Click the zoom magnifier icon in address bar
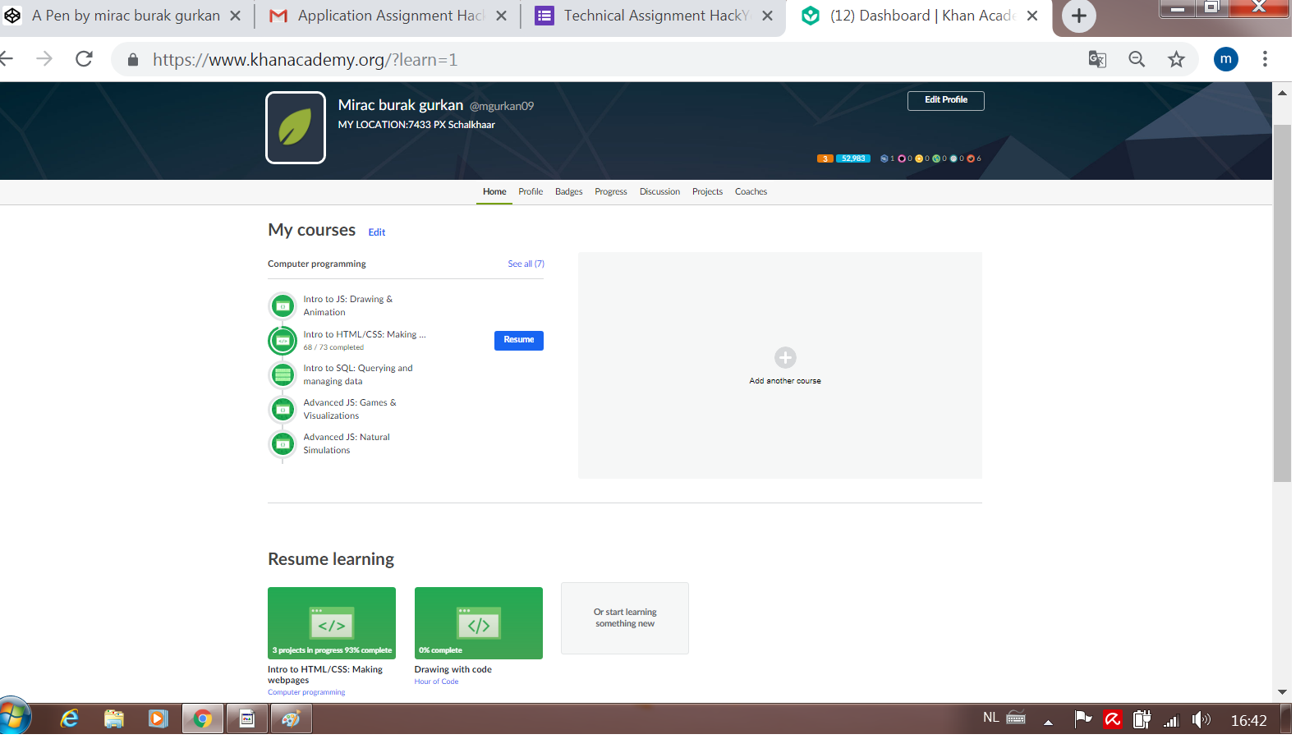 [x=1137, y=59]
